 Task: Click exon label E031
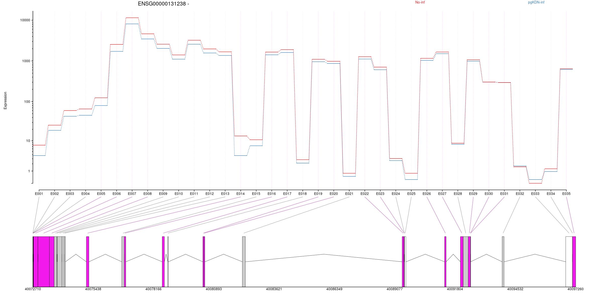[x=504, y=194]
